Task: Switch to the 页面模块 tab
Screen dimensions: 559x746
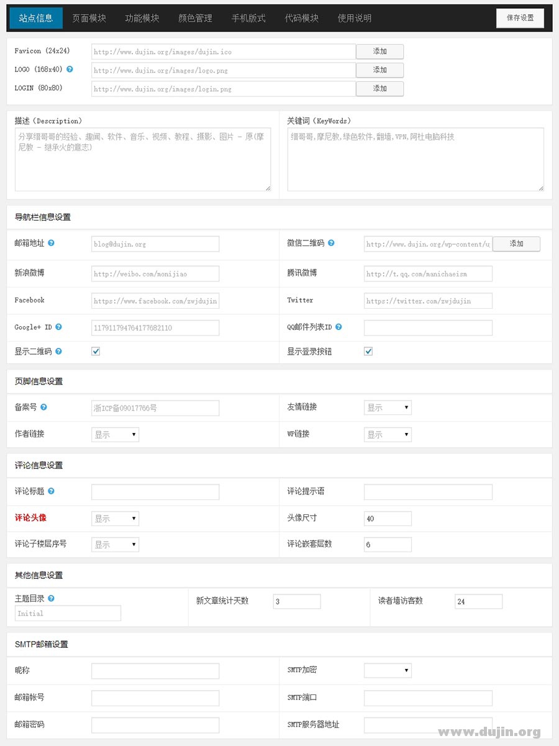Action: click(x=89, y=18)
